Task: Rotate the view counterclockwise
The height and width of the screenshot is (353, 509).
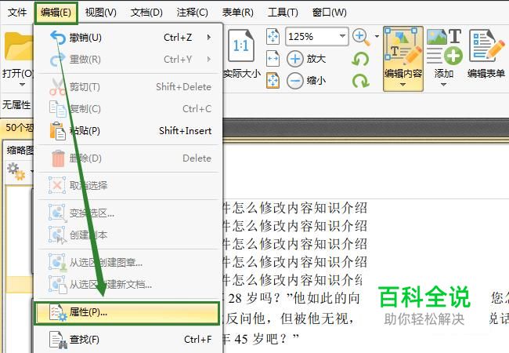Action: click(361, 59)
